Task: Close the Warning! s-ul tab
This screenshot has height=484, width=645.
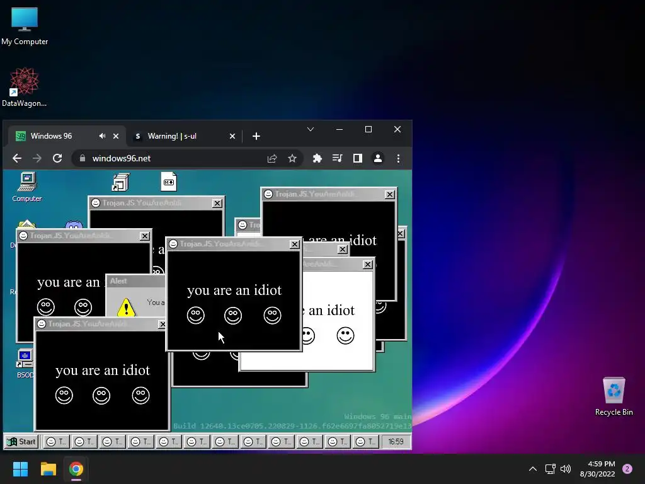Action: pos(232,136)
